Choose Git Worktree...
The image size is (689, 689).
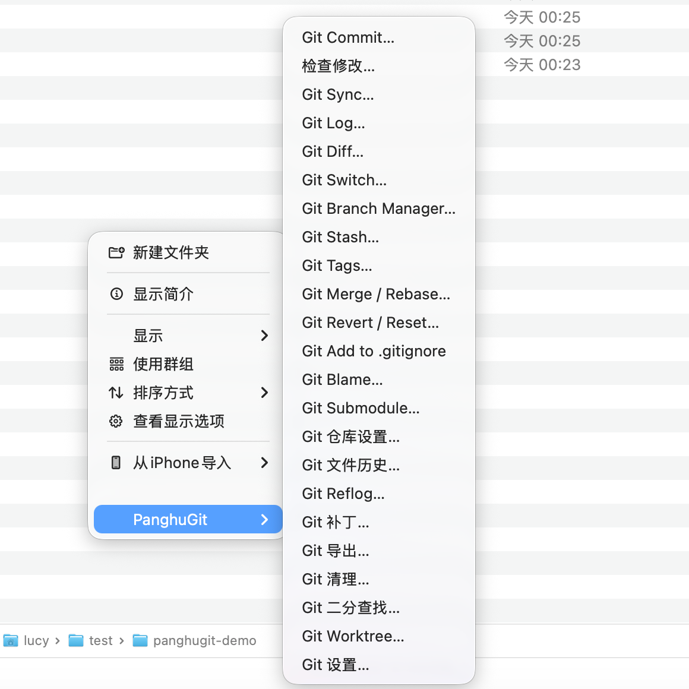click(379, 636)
